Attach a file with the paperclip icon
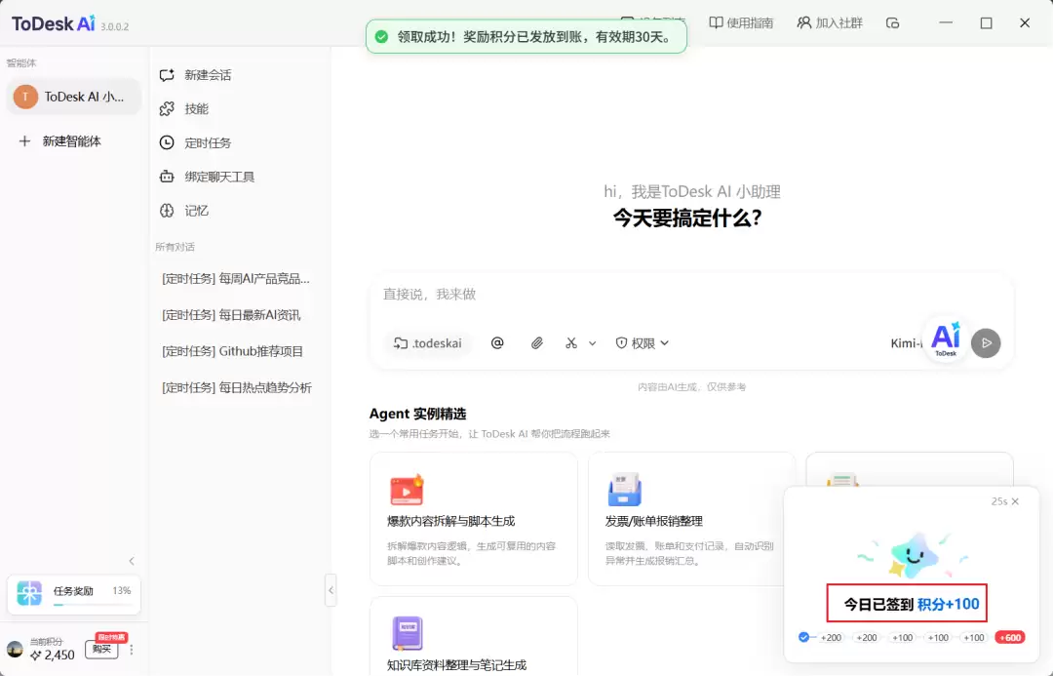Image resolution: width=1053 pixels, height=676 pixels. point(536,342)
